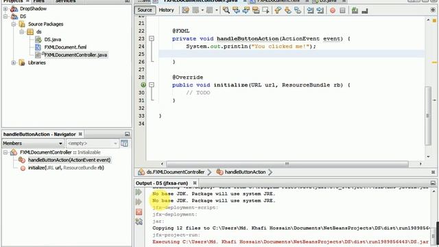Screen dimensions: 439x247
Task: Select DropShadow project label
Action: point(33,9)
